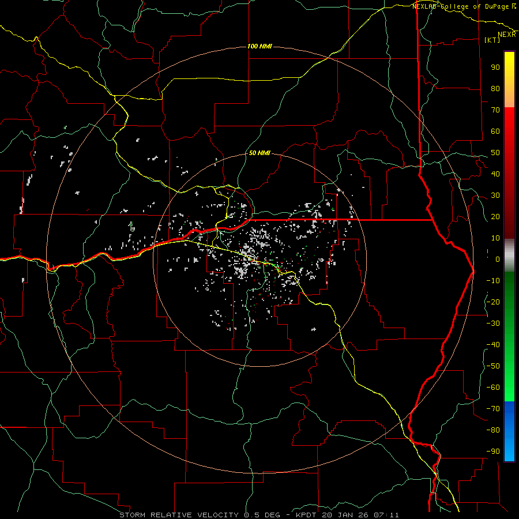
Task: Click the 70 knot label on the velocity scale
Action: point(495,110)
